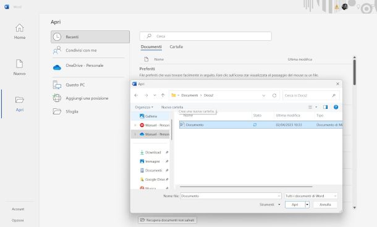Select Manuel - Person OneDrive entry
The height and width of the screenshot is (227, 377).
[155, 134]
